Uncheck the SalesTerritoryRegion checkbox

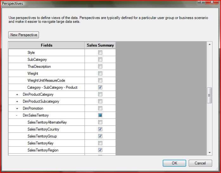(100, 150)
